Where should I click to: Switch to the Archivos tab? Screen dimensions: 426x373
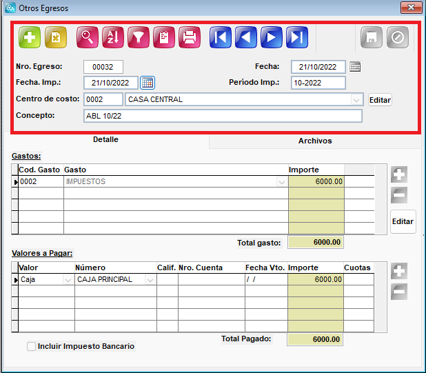(315, 141)
